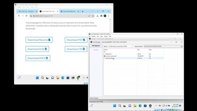The image size is (197, 111).
Task: Open the Chrome profile avatar
Action: click(x=105, y=16)
